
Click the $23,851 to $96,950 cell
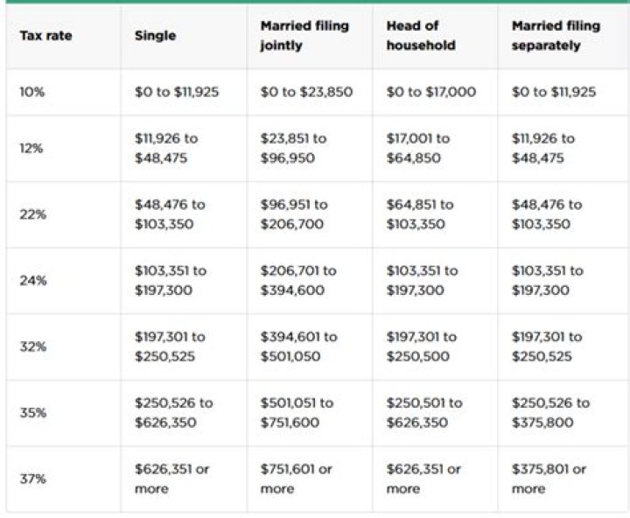point(293,149)
